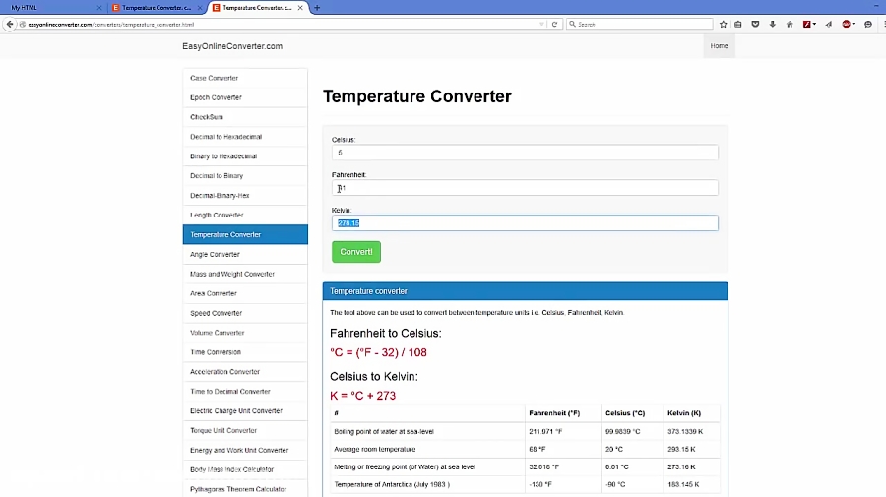Open Length Converter in sidebar
Screen dimensions: 886x497
245,216
